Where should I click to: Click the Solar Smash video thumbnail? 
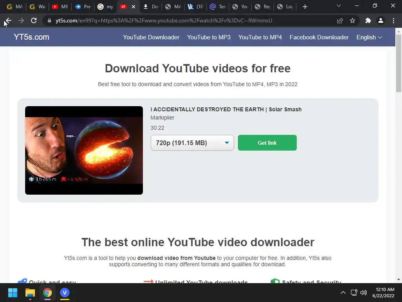pyautogui.click(x=84, y=150)
